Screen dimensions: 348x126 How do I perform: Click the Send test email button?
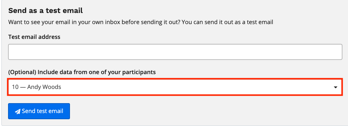coord(39,111)
